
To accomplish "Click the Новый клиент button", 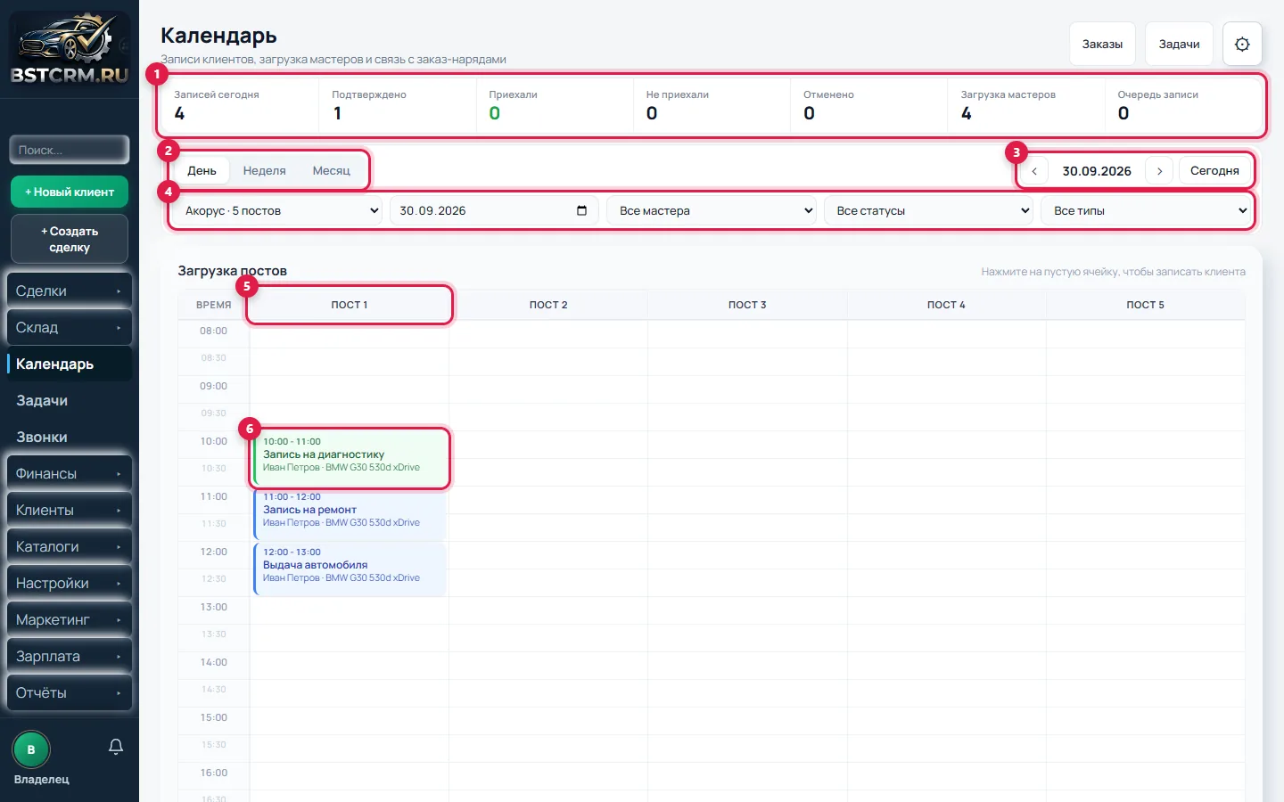I will click(x=70, y=192).
